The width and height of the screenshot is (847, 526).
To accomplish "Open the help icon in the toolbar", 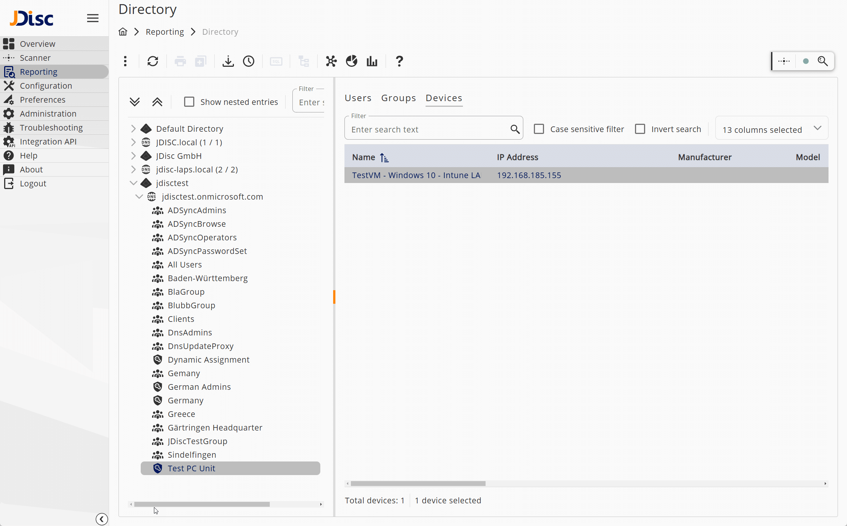I will (399, 61).
